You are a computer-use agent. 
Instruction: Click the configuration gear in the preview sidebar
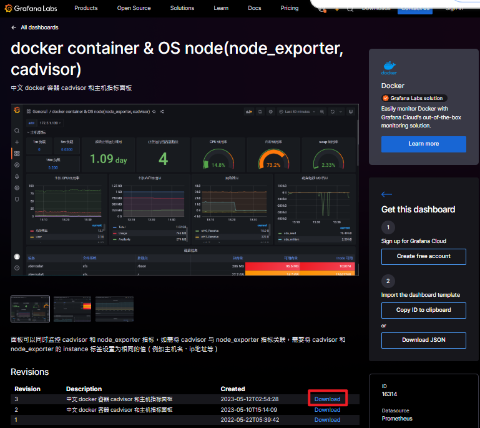point(17,188)
